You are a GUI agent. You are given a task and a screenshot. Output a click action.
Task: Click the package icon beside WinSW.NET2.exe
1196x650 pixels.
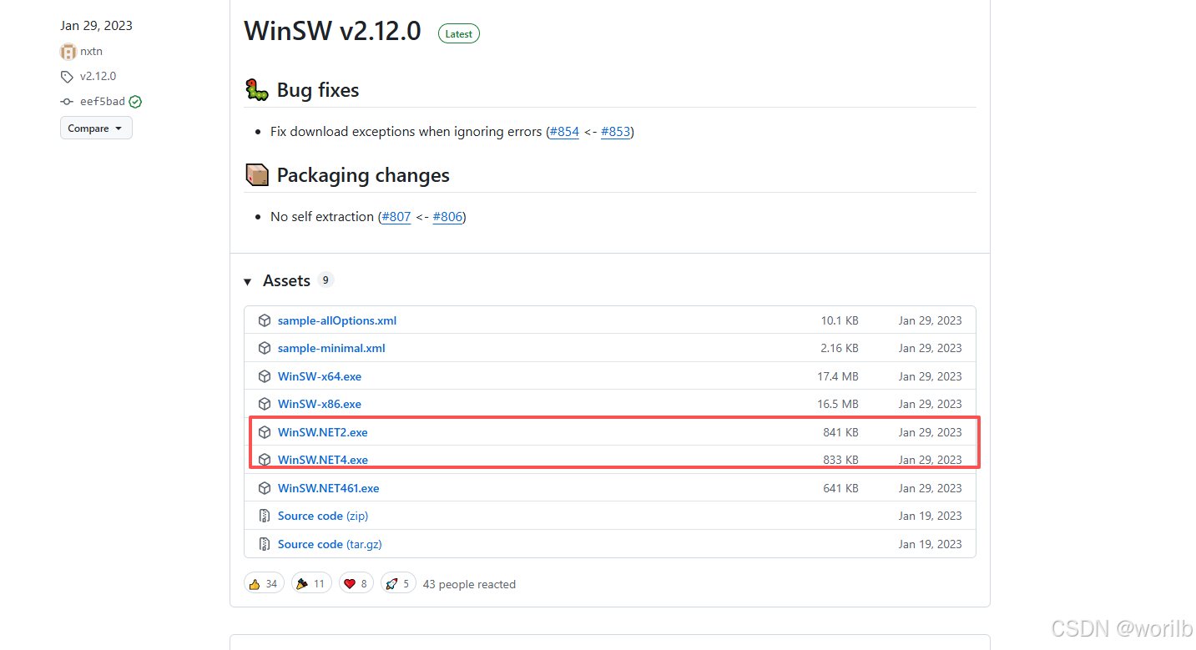pos(265,432)
